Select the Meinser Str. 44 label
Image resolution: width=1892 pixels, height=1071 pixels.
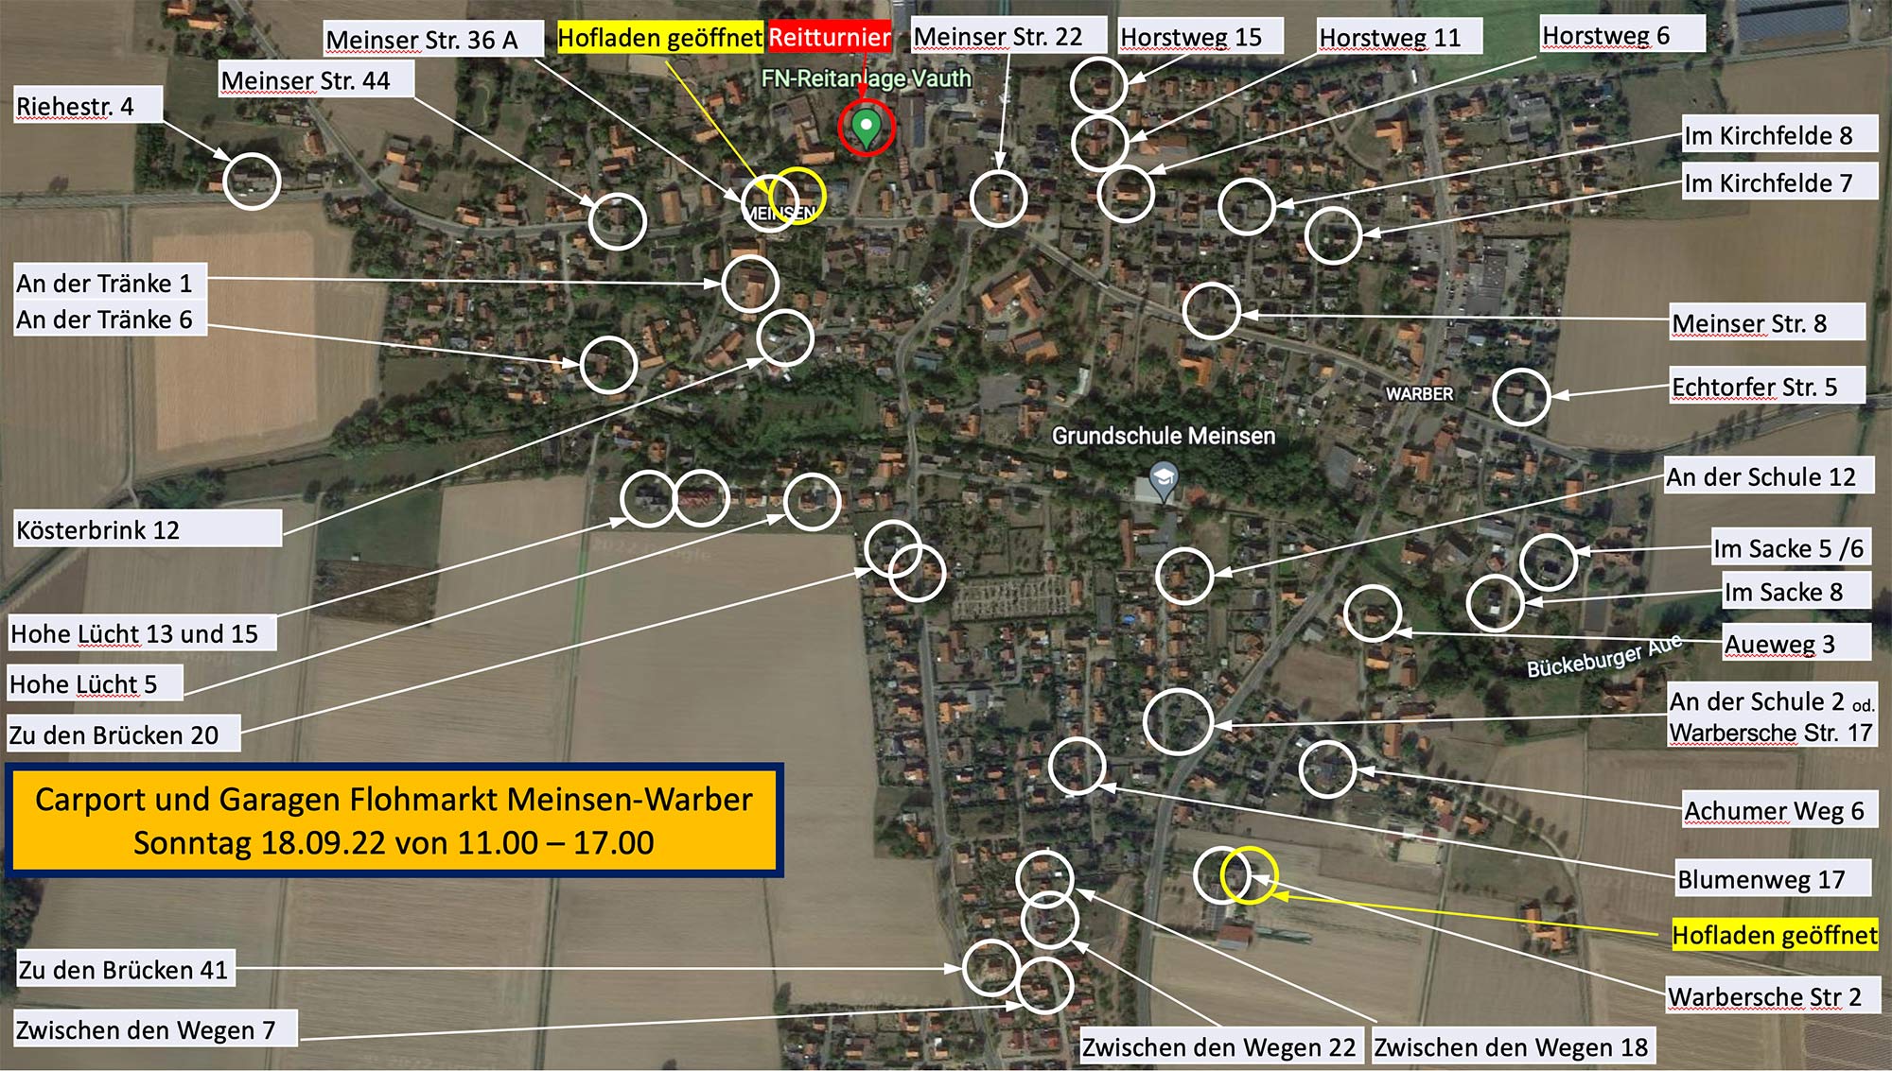click(306, 81)
